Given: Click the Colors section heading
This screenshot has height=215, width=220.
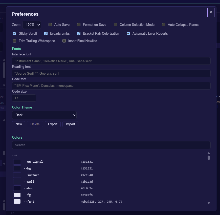Looking at the screenshot, I should (x=17, y=137).
